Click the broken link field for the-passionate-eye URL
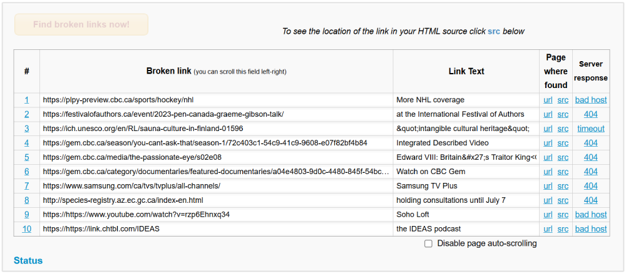This screenshot has height=274, width=626. click(x=216, y=157)
